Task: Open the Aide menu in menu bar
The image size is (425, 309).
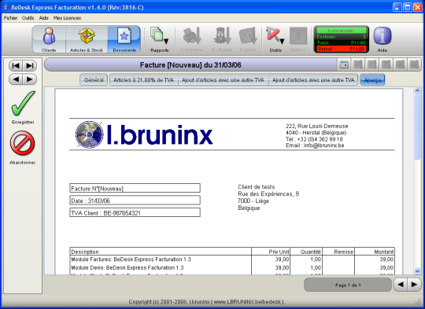Action: [43, 18]
